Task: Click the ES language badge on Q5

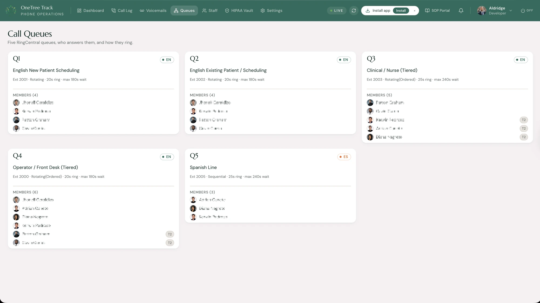Action: [x=344, y=157]
